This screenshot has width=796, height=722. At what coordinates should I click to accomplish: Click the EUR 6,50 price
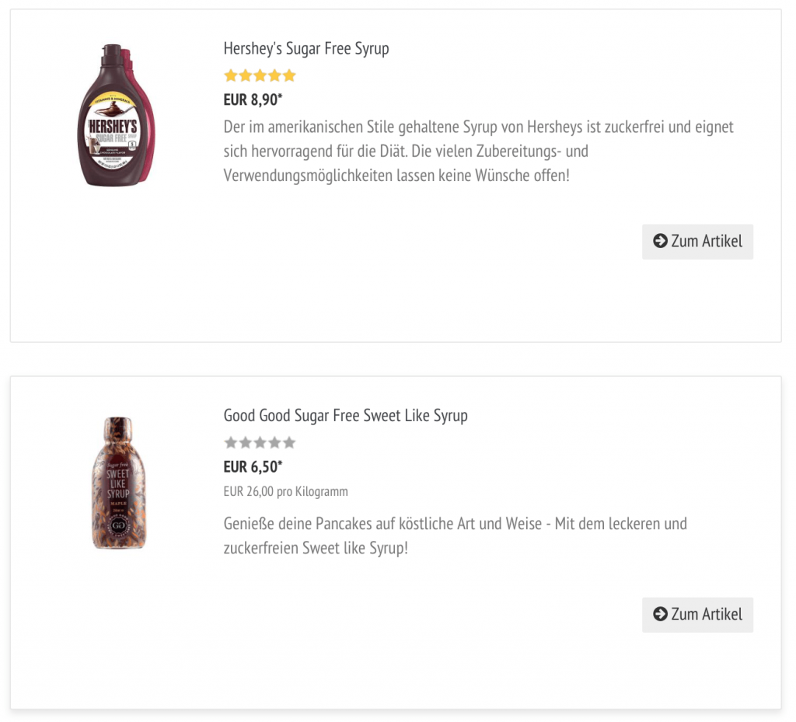[253, 467]
